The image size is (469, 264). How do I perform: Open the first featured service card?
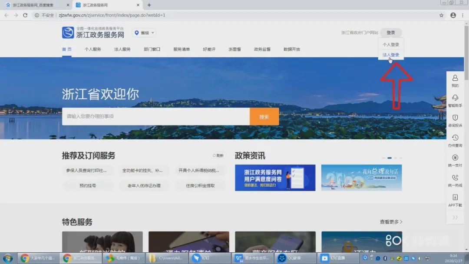pos(102,241)
